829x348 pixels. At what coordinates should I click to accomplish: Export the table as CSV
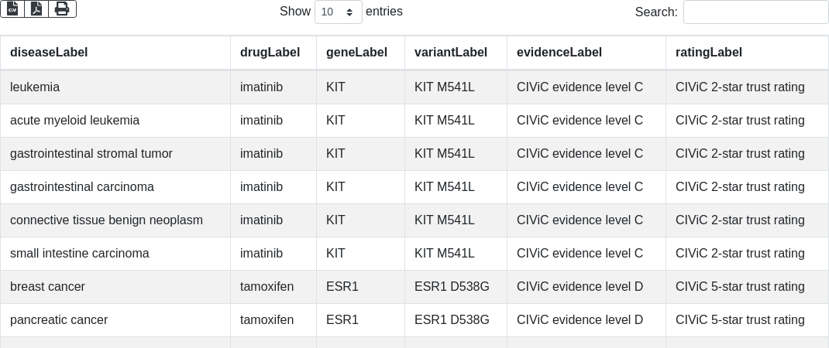tap(12, 9)
